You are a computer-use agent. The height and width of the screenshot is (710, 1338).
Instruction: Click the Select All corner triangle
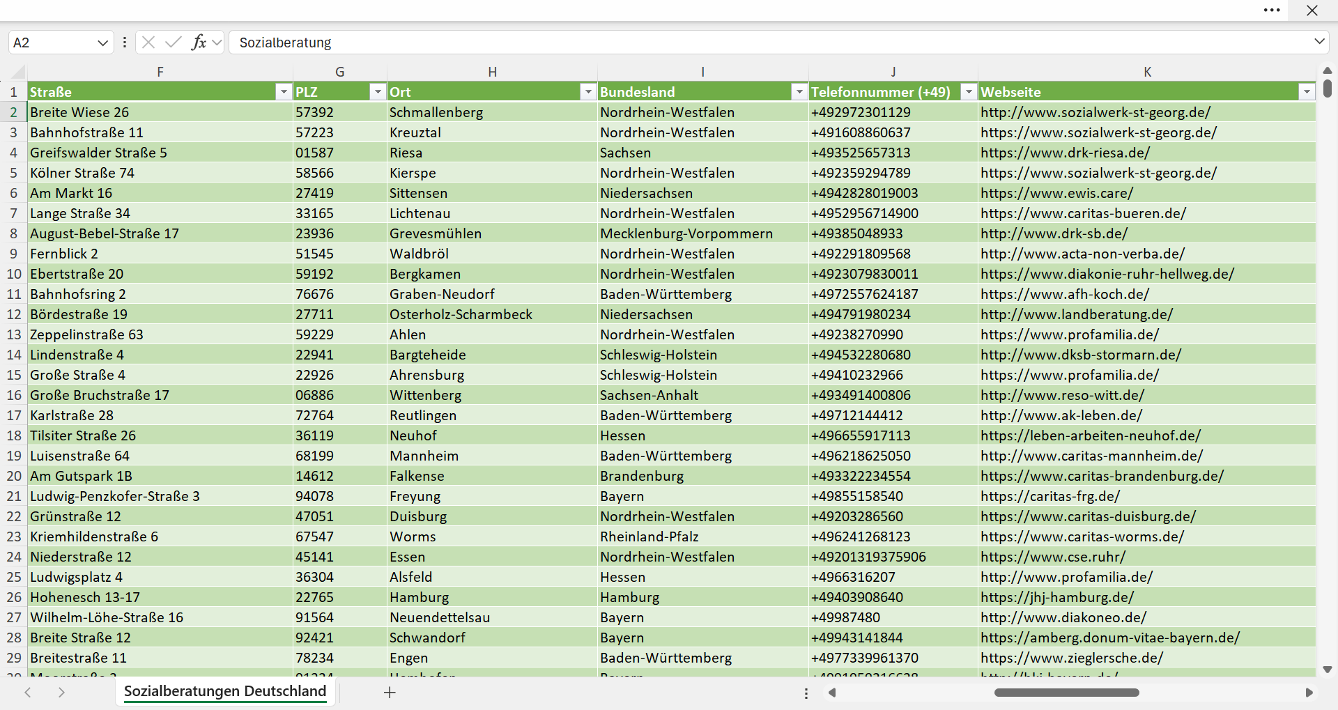pos(18,72)
